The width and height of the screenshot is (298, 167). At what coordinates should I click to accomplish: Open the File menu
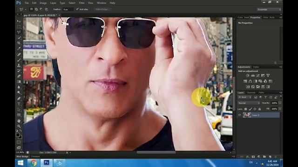(27, 3)
